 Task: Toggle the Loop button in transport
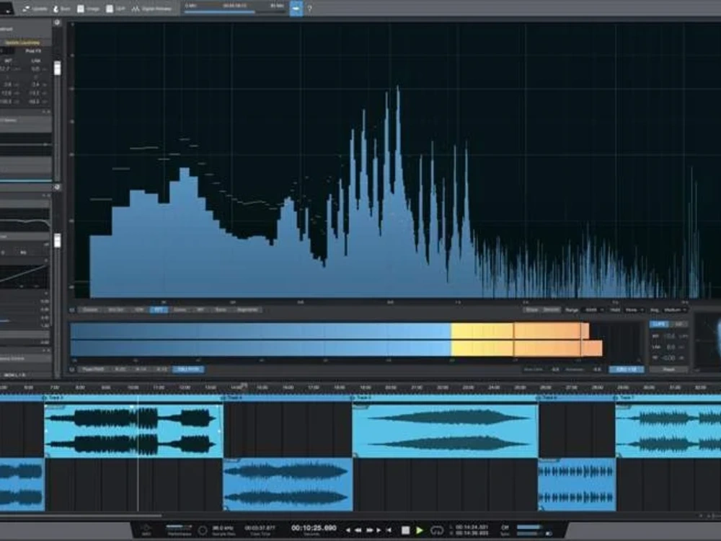click(437, 530)
